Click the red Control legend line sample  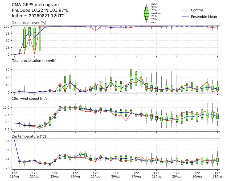click(x=185, y=10)
